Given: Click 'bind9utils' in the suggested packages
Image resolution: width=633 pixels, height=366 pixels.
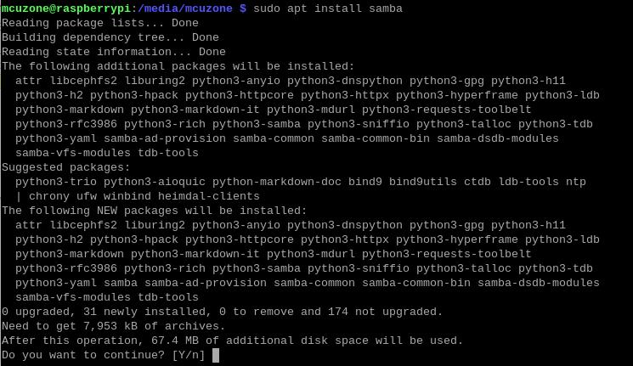Looking at the screenshot, I should 422,182.
